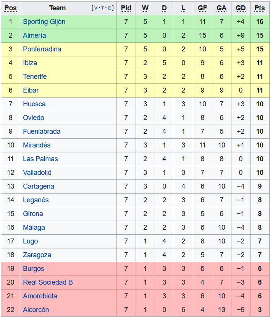Click the Almería team link

tap(34, 35)
